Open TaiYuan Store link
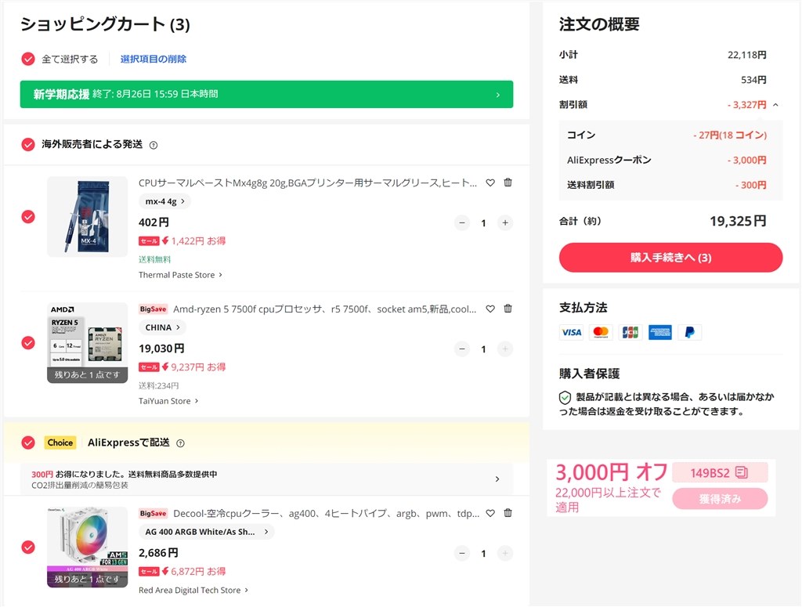The height and width of the screenshot is (607, 802). [168, 402]
